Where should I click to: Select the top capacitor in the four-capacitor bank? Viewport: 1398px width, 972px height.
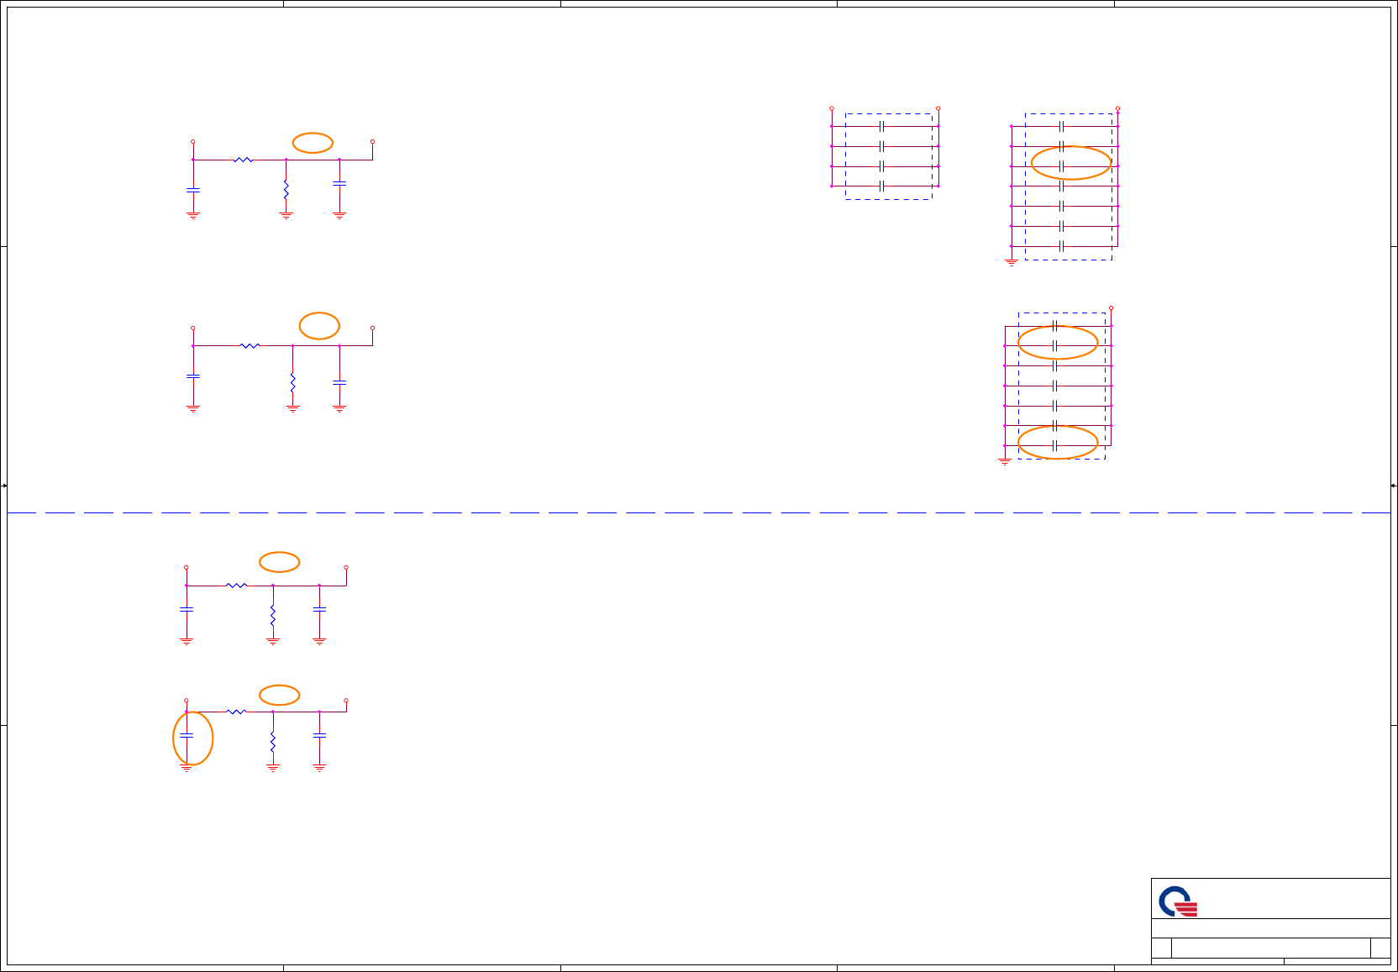881,126
